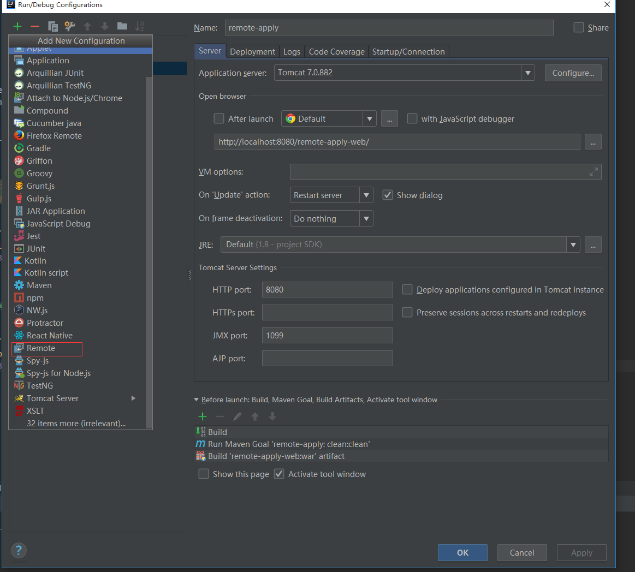This screenshot has width=635, height=572.
Task: Open the browser Default dropdown
Action: pyautogui.click(x=369, y=118)
